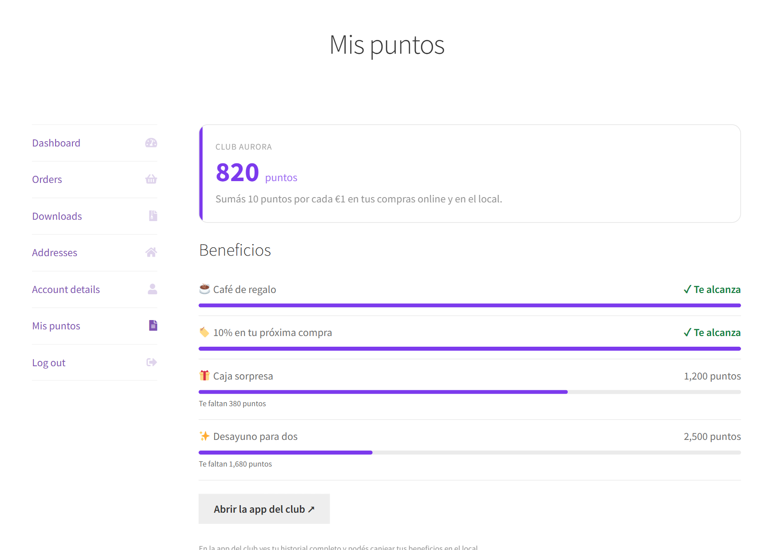773x550 pixels.
Task: Click the Orders basket icon
Action: tap(151, 179)
